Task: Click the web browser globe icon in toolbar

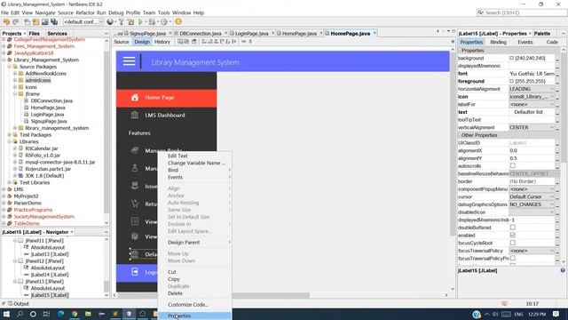Action: coord(110,21)
